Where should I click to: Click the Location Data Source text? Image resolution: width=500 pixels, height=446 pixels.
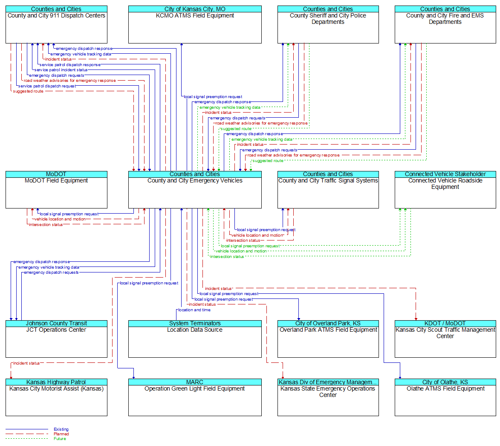click(195, 330)
